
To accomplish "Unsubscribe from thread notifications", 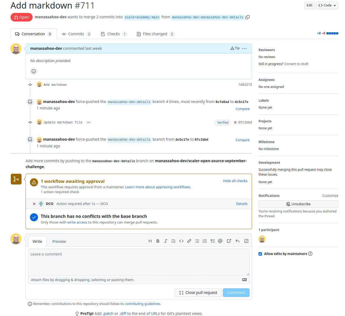I will [x=298, y=204].
